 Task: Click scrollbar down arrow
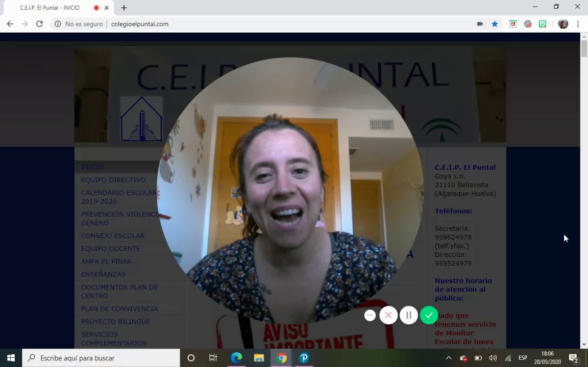click(x=584, y=345)
